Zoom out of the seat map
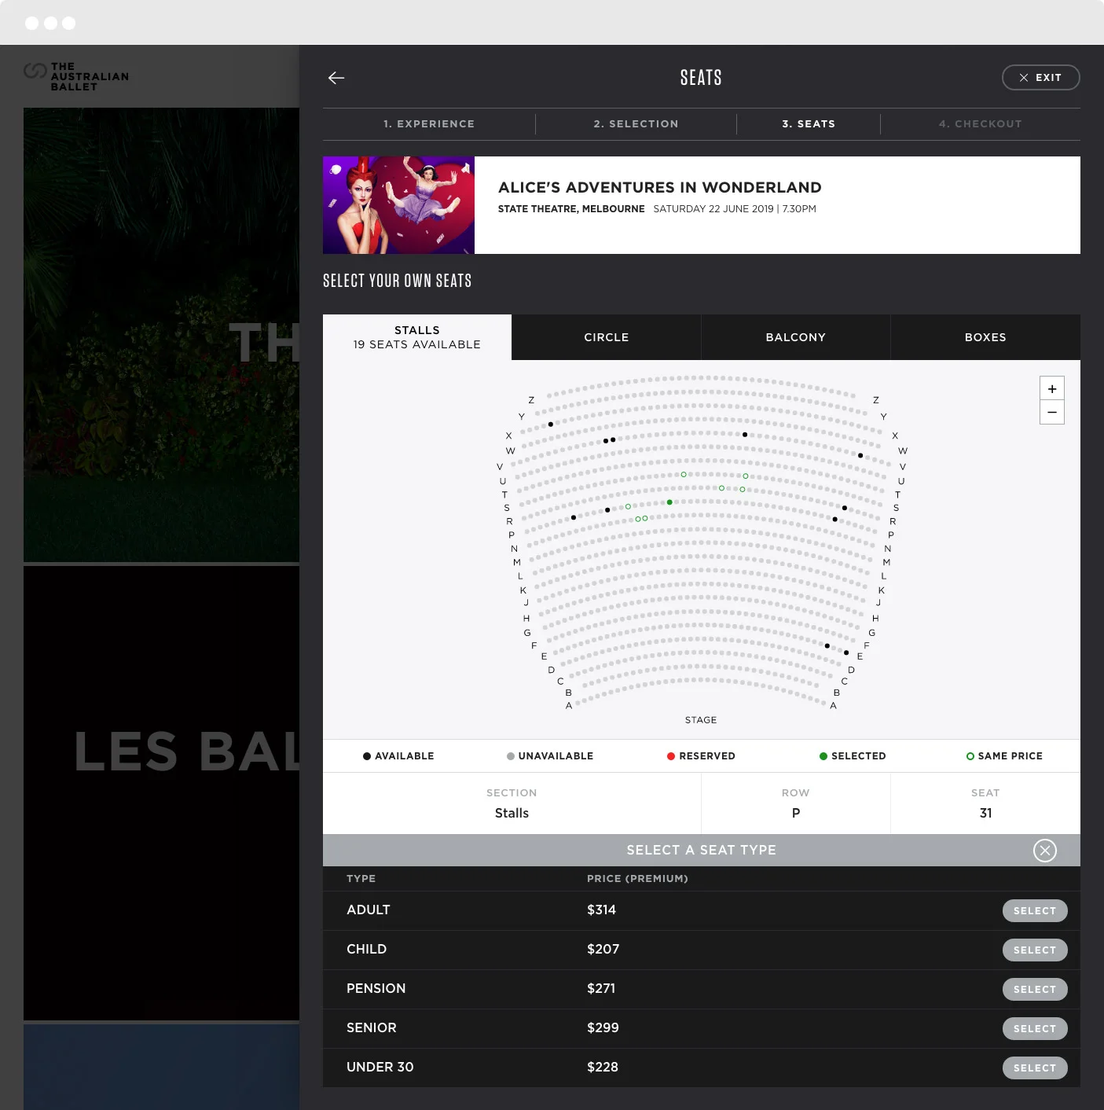This screenshot has height=1110, width=1104. pos(1052,412)
